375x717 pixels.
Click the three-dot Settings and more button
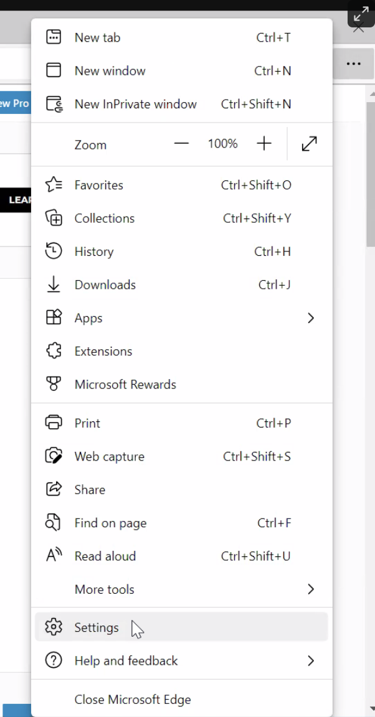click(x=354, y=63)
